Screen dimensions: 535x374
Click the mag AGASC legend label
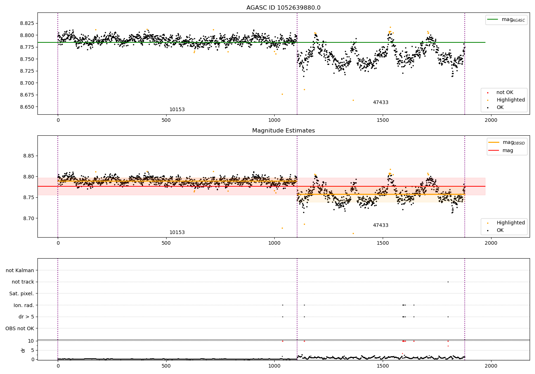[x=513, y=20]
